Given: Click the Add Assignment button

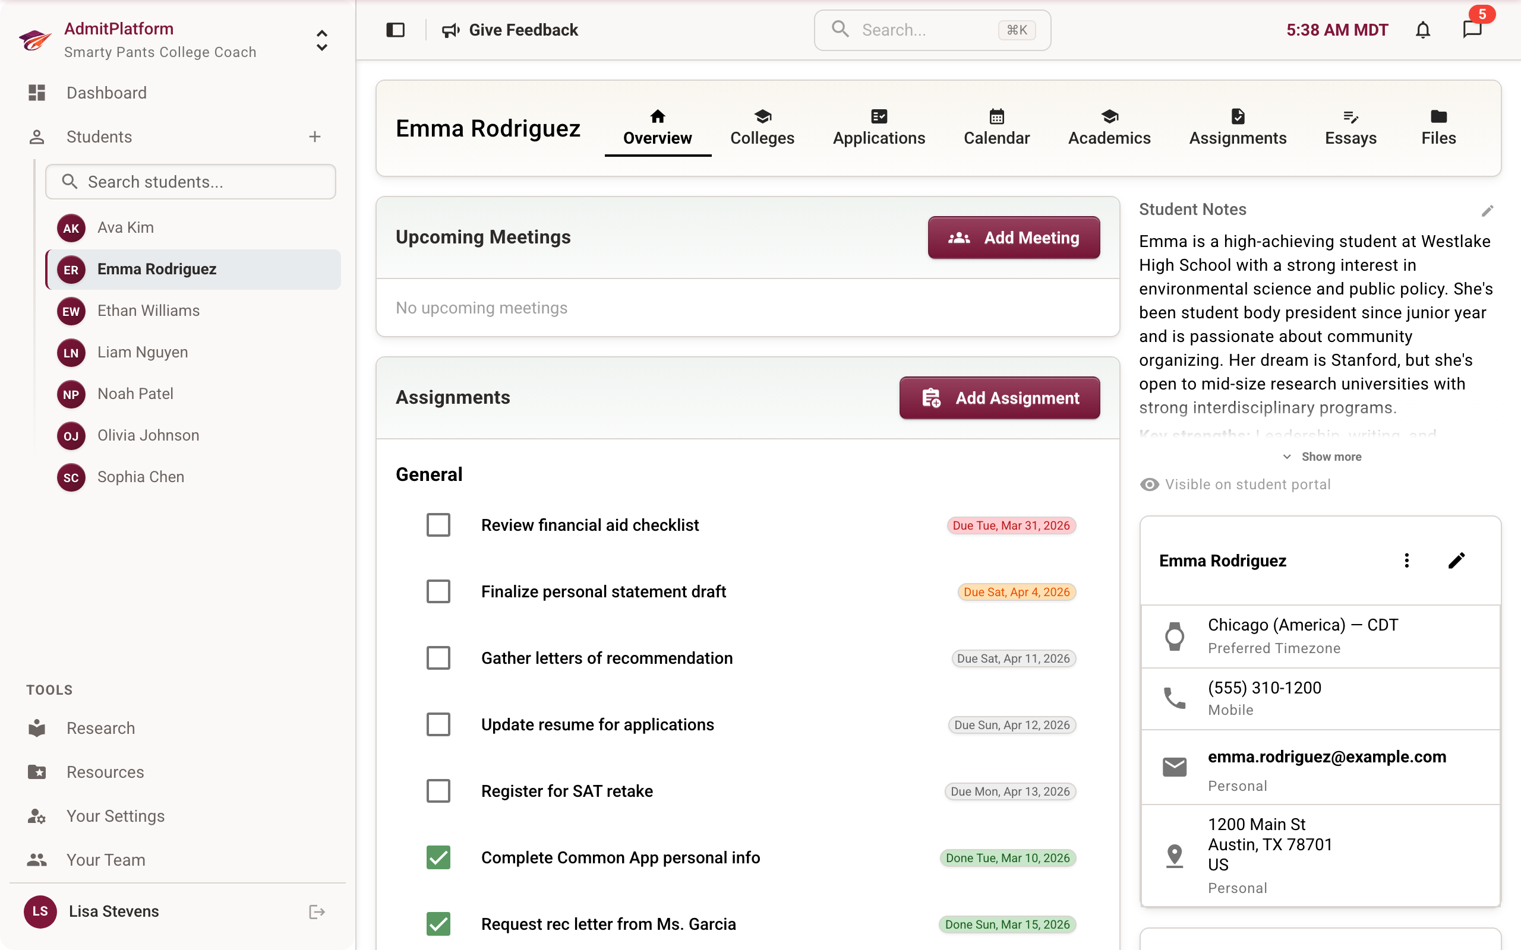Looking at the screenshot, I should point(999,398).
